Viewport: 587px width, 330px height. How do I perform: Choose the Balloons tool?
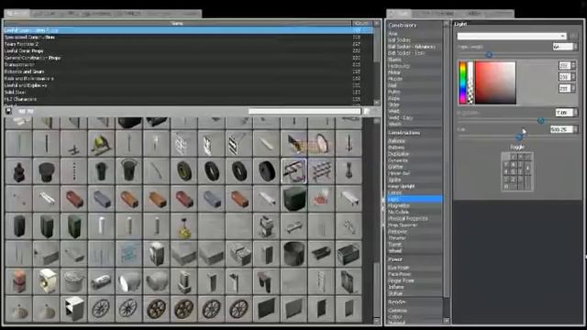(x=414, y=141)
